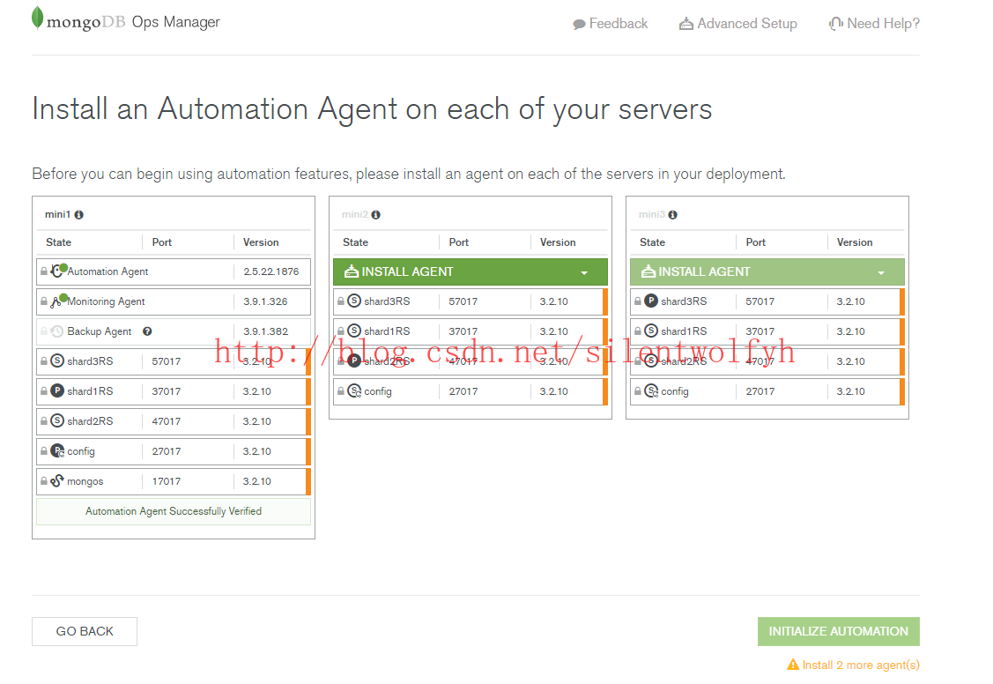Click port 37017 in the mini2 panel
The width and height of the screenshot is (993, 684).
point(463,331)
